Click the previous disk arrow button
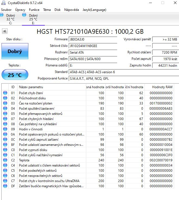 click(x=4, y=31)
